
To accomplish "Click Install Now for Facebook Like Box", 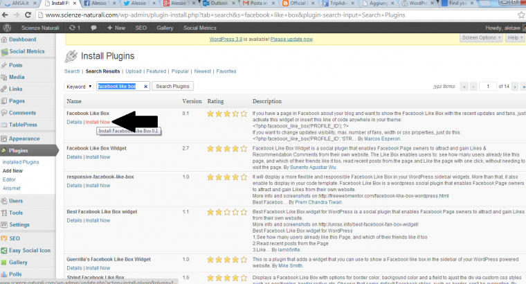I will point(98,122).
